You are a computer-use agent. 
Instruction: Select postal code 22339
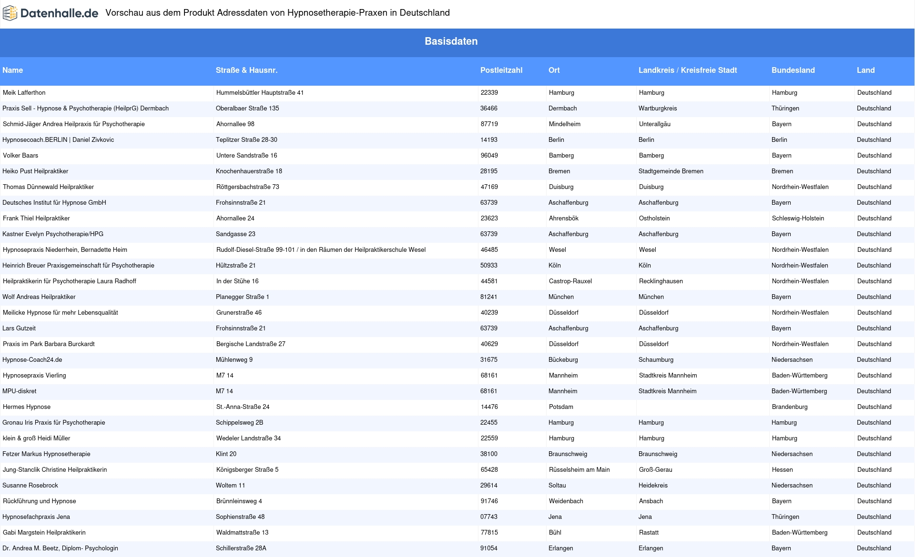pyautogui.click(x=489, y=93)
